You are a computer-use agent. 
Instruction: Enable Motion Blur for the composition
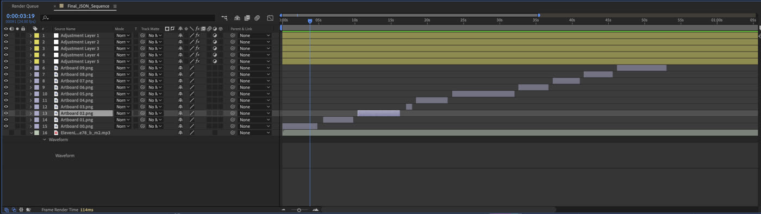click(257, 18)
